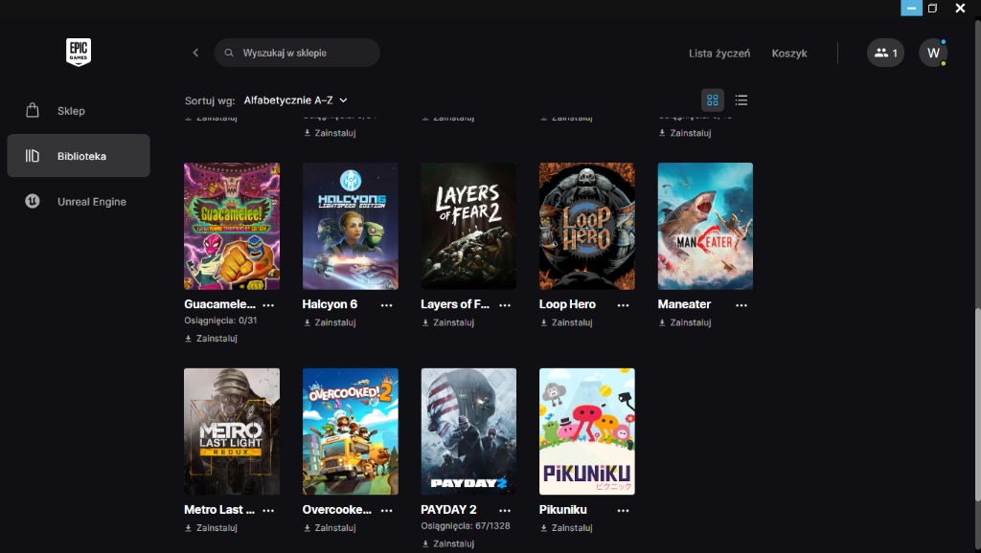Click the Loop Hero title text

(567, 304)
